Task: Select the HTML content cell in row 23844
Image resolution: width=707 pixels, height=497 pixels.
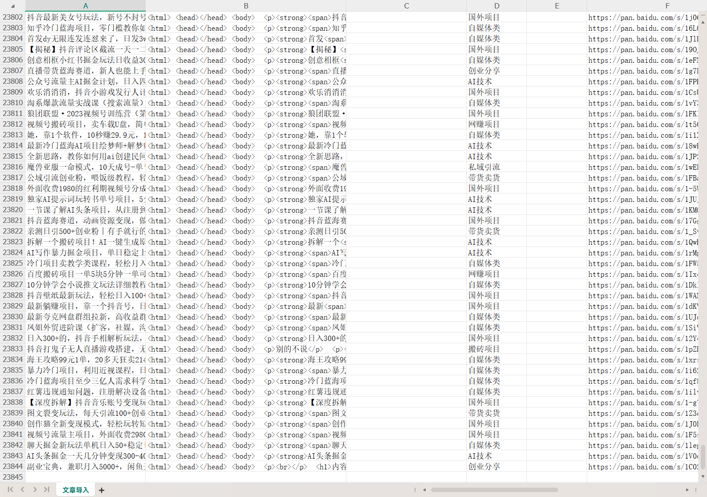Action: (246, 466)
